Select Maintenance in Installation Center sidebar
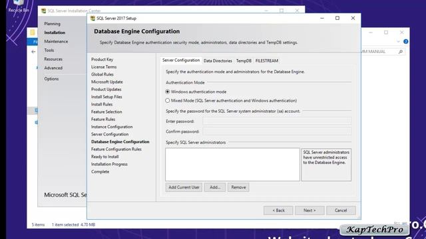The image size is (426, 239). point(56,41)
